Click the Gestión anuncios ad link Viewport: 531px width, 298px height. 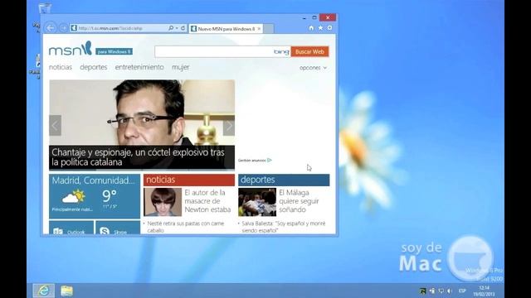click(x=255, y=160)
